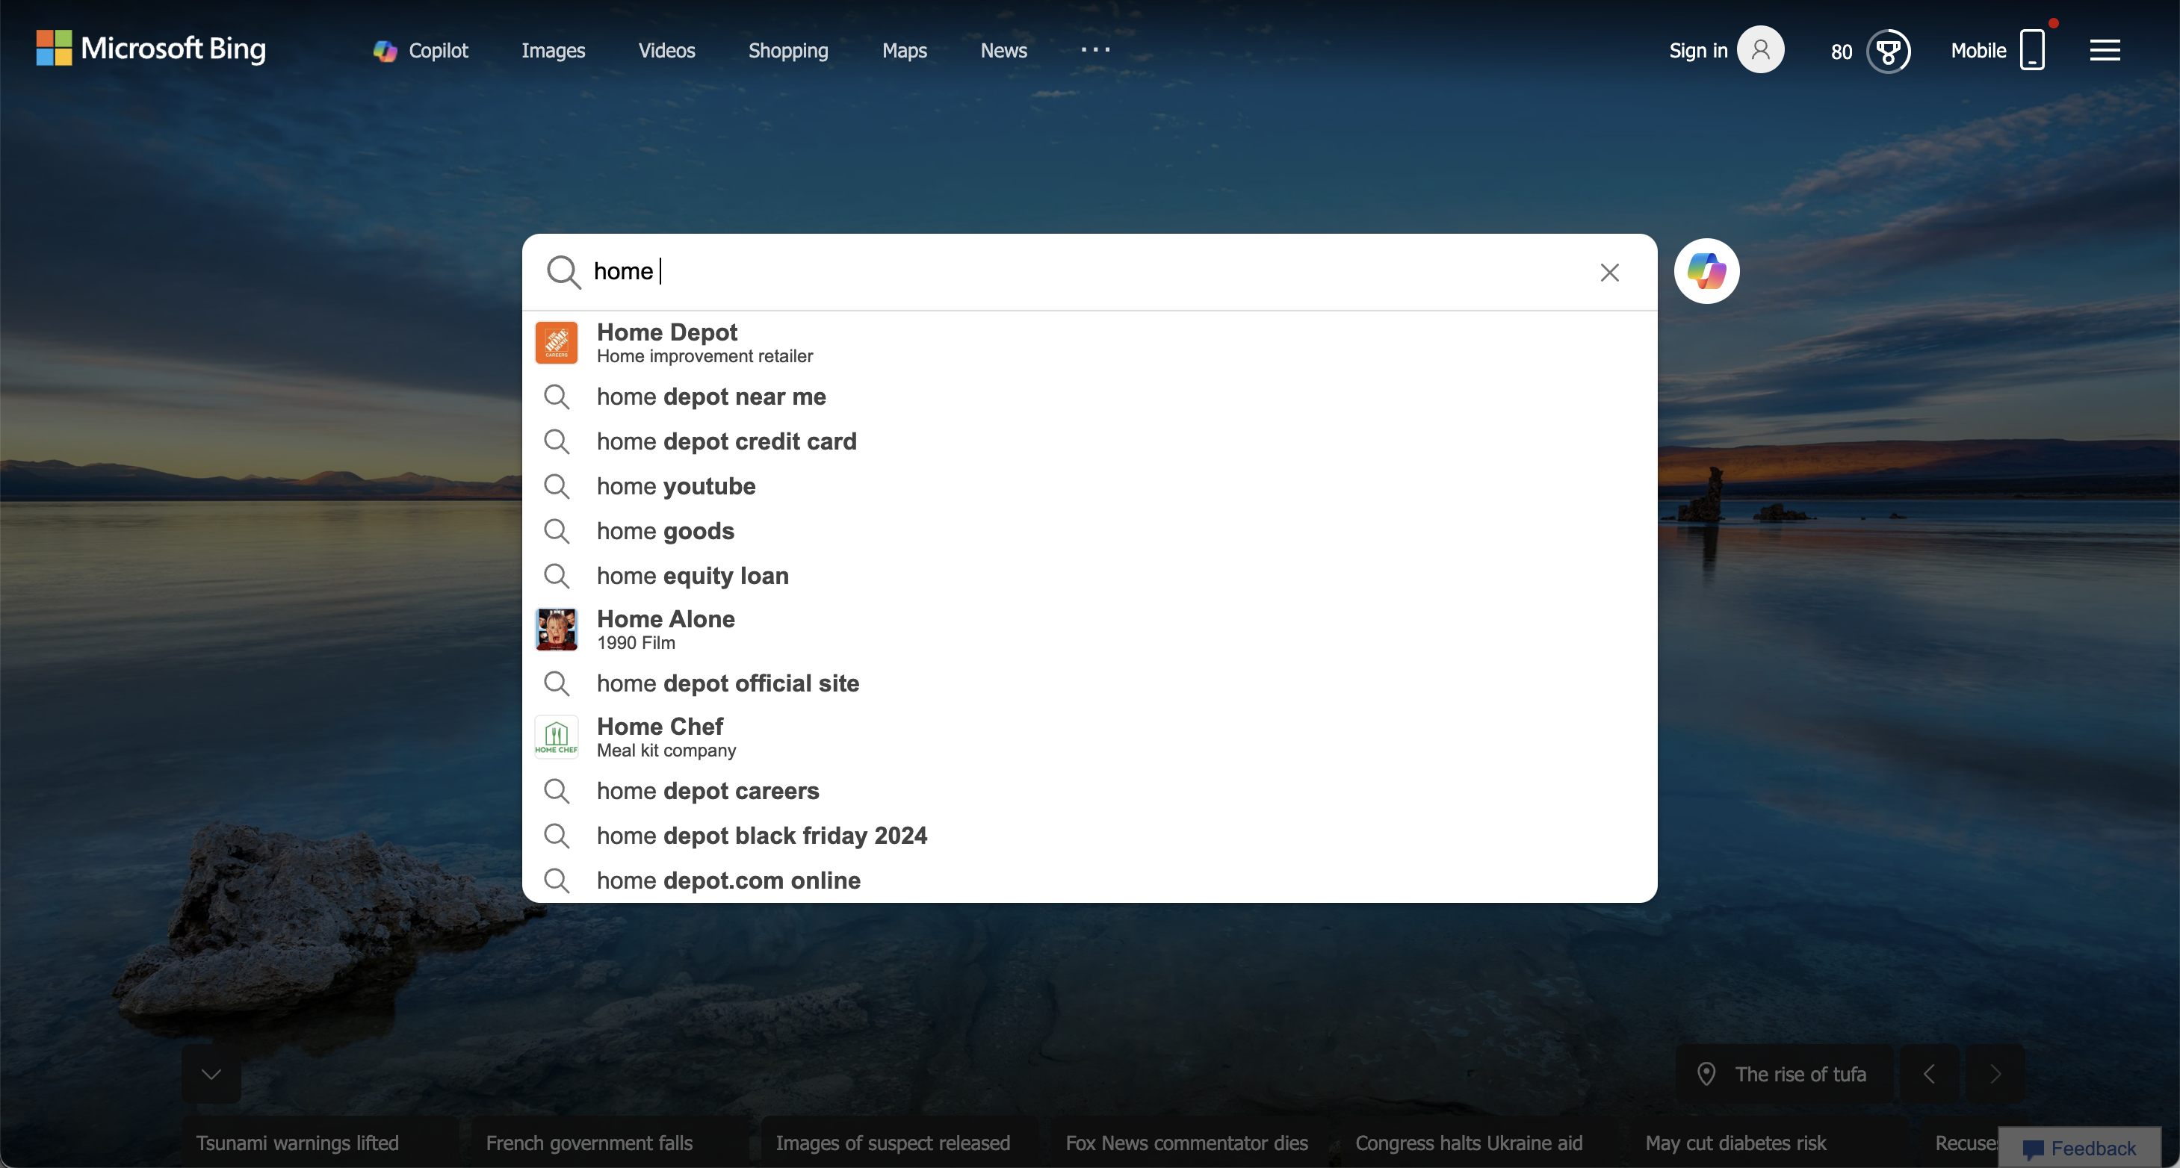The image size is (2180, 1168).
Task: Click the Mobile phone icon
Action: pos(2032,50)
